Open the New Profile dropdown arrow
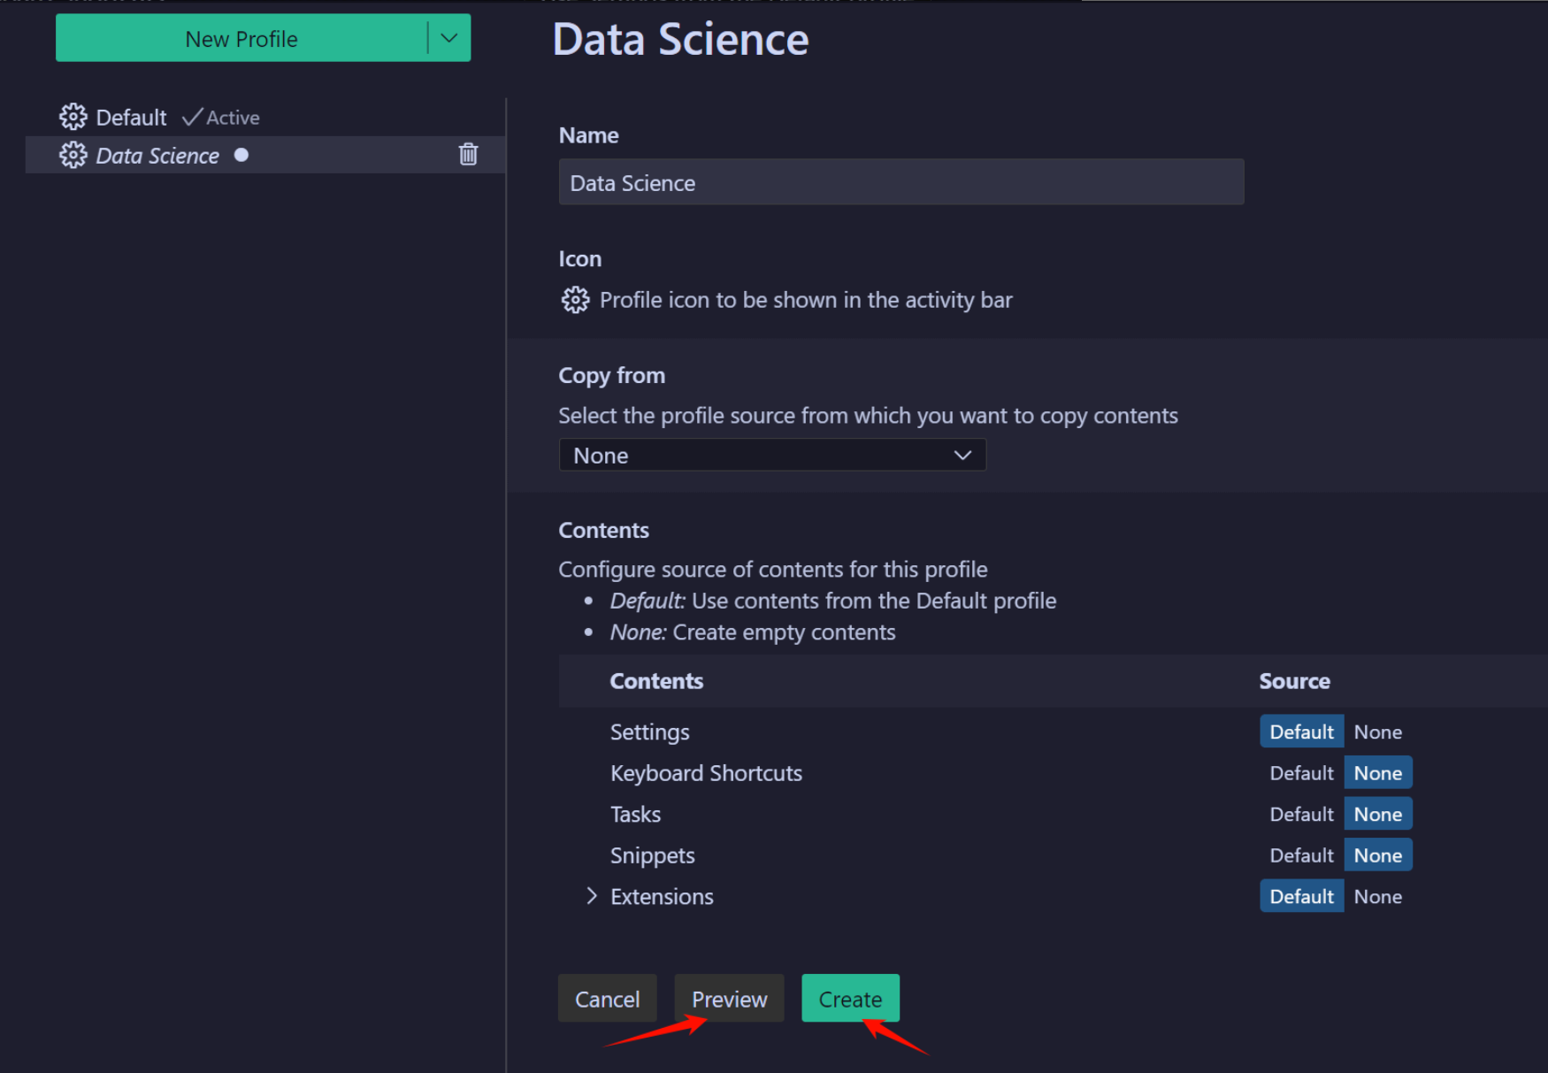Viewport: 1548px width, 1073px height. [x=448, y=38]
